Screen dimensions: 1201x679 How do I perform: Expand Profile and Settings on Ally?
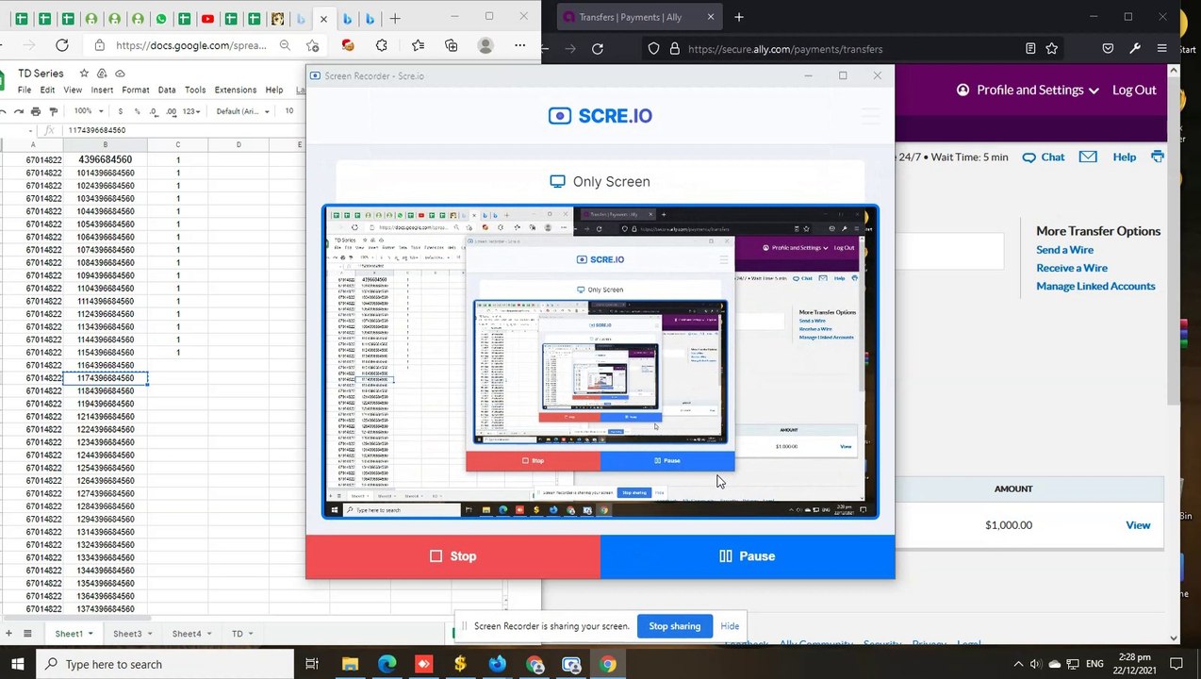[x=1028, y=90]
